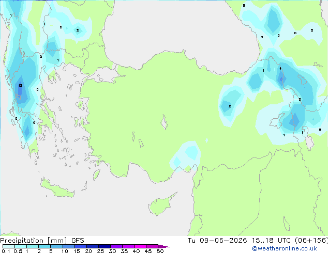Click the legend label '10'
Viewport: 328px width, 253px height.
tap(65, 251)
